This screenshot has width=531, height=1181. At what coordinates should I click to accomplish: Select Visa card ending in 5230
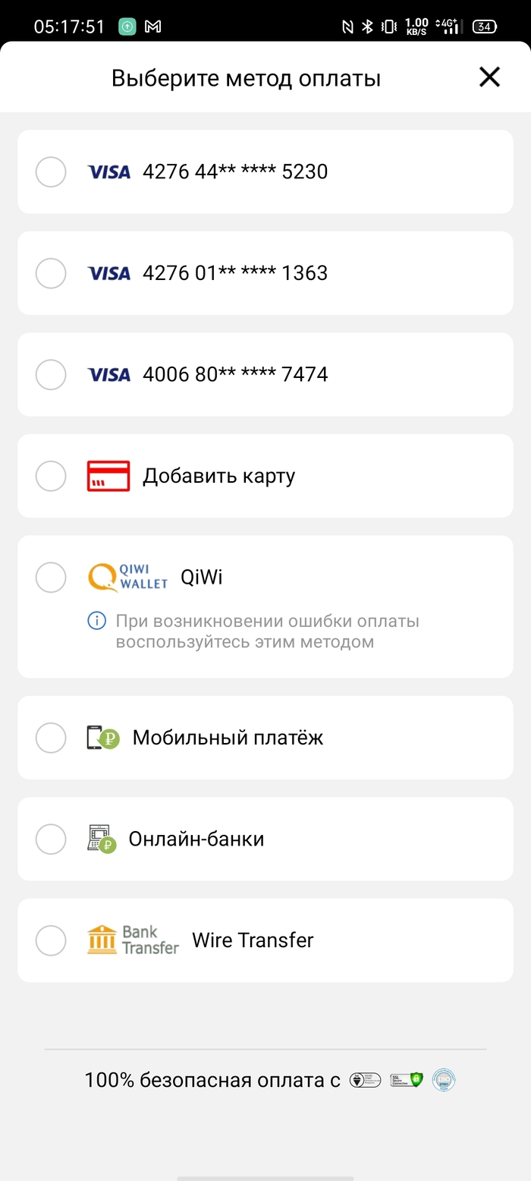click(x=51, y=172)
